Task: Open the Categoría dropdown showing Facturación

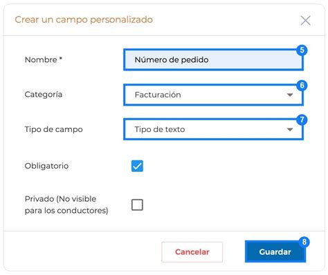Action: 213,95
